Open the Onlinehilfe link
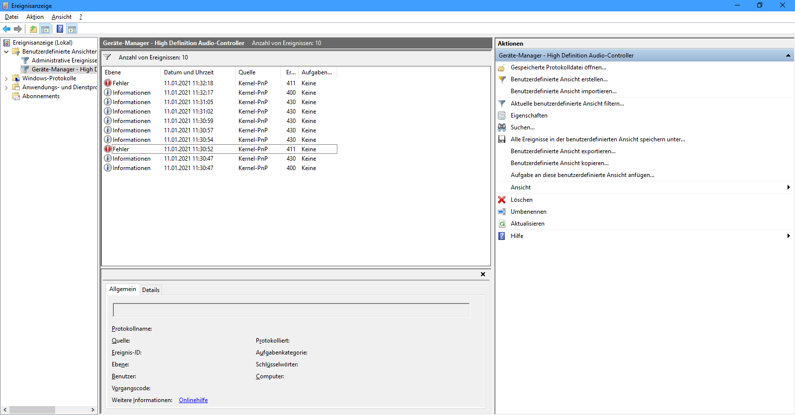 pyautogui.click(x=193, y=400)
